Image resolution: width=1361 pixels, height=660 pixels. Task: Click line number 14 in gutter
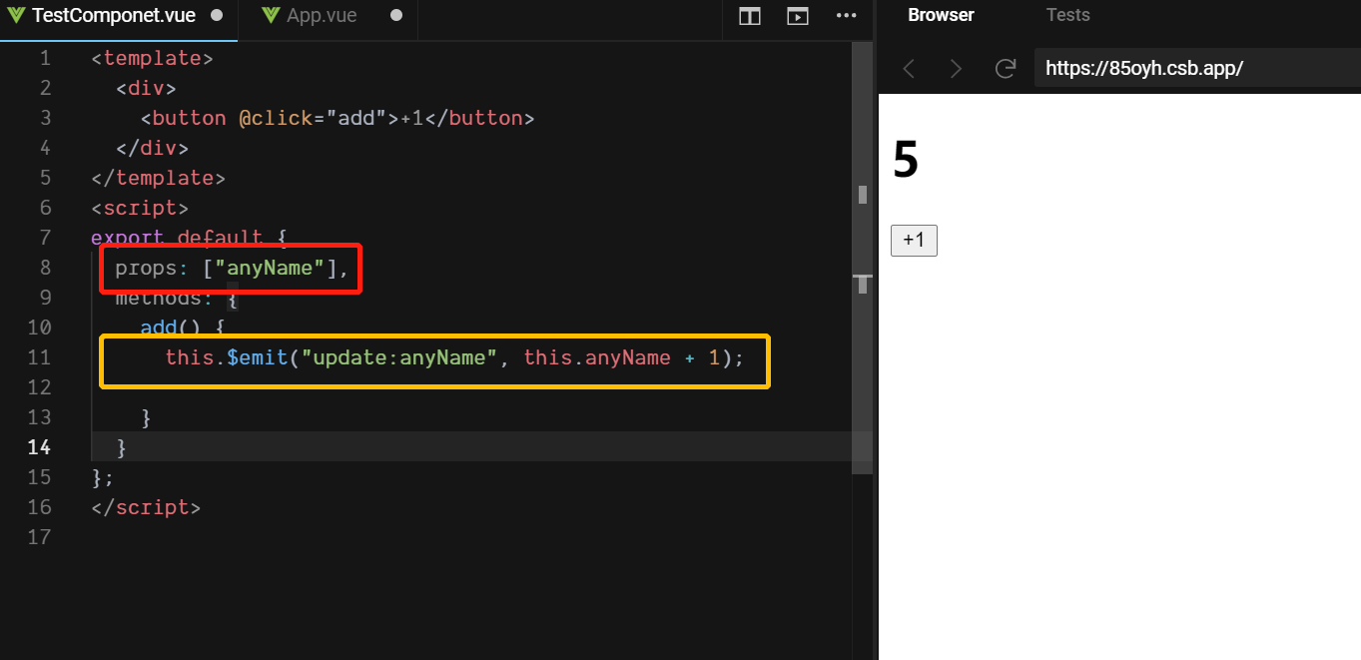tap(40, 446)
